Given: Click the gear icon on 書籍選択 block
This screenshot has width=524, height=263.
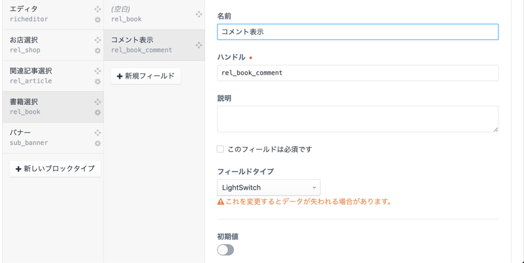Looking at the screenshot, I should point(98,112).
